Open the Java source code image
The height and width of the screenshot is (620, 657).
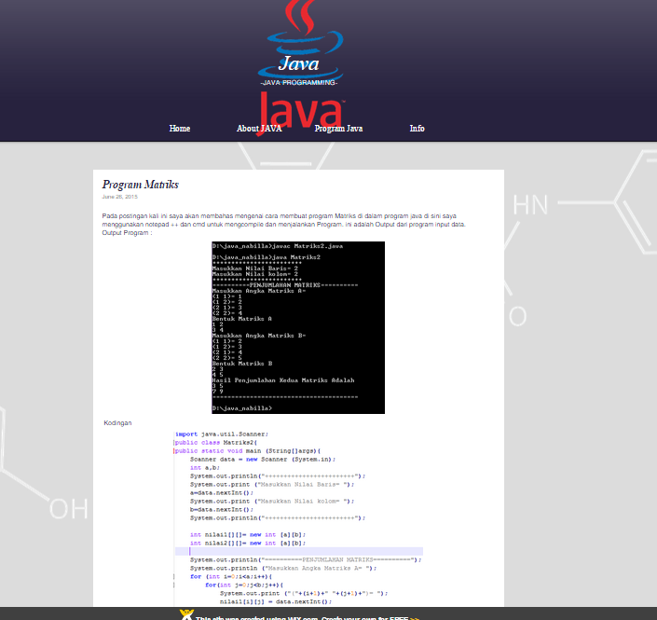click(x=298, y=517)
